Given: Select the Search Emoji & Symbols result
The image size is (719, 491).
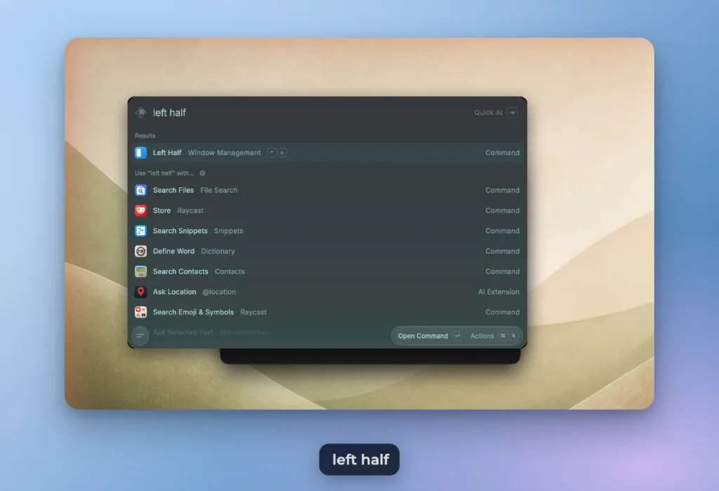Looking at the screenshot, I should click(x=327, y=312).
